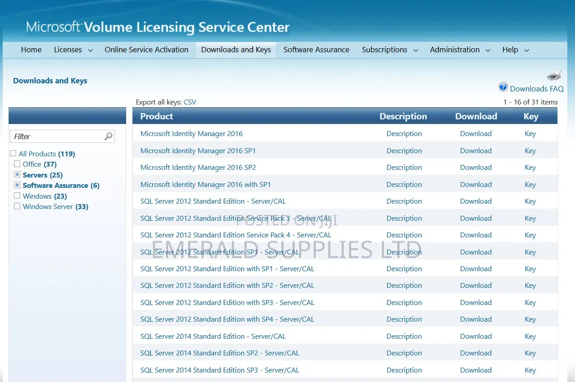The width and height of the screenshot is (575, 382).
Task: Click the Key column header
Action: pyautogui.click(x=531, y=116)
